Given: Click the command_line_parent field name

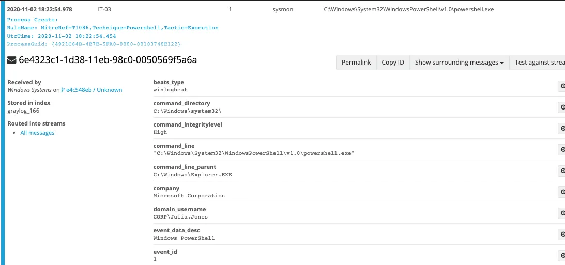Looking at the screenshot, I should click(x=185, y=167).
